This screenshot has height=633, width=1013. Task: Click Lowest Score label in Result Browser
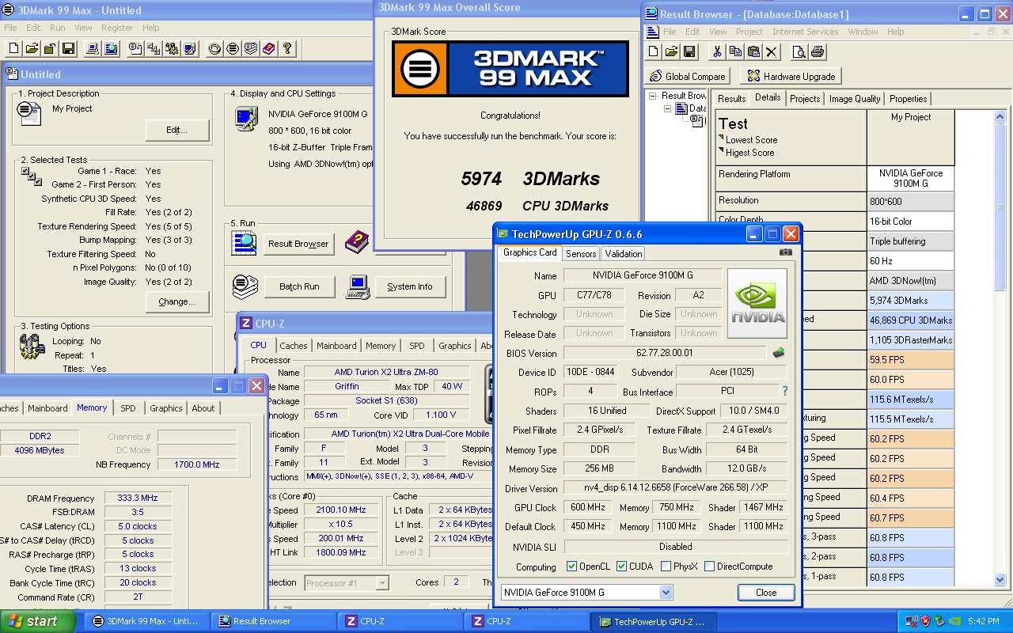pyautogui.click(x=751, y=140)
